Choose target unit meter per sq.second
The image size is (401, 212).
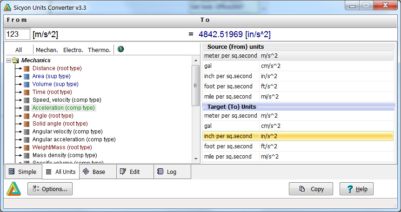click(x=298, y=116)
